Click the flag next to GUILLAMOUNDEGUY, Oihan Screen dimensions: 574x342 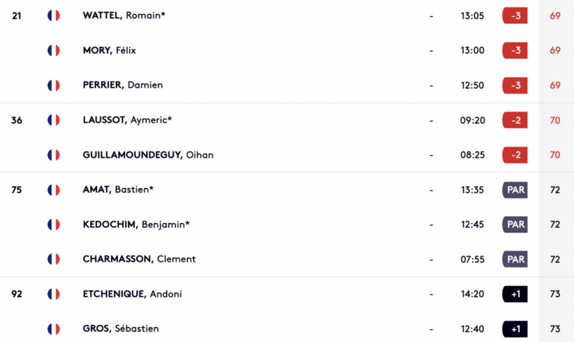(54, 155)
